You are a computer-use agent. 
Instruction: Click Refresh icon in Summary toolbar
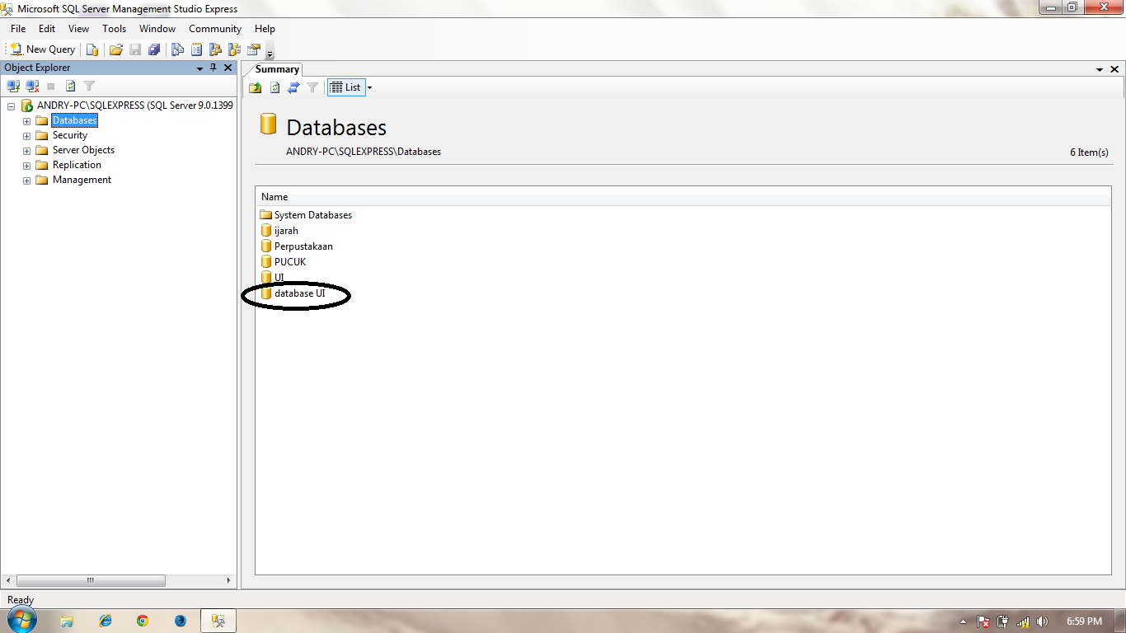click(274, 87)
